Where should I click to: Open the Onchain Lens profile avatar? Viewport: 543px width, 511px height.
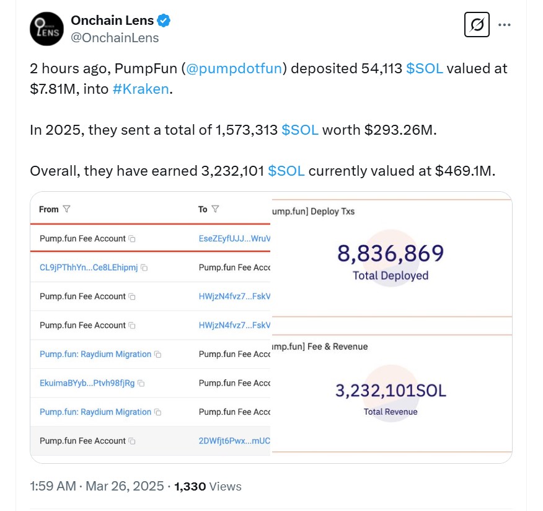[46, 29]
